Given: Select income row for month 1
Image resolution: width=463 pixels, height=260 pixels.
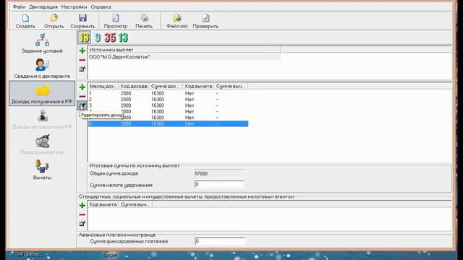Looking at the screenshot, I should click(168, 93).
